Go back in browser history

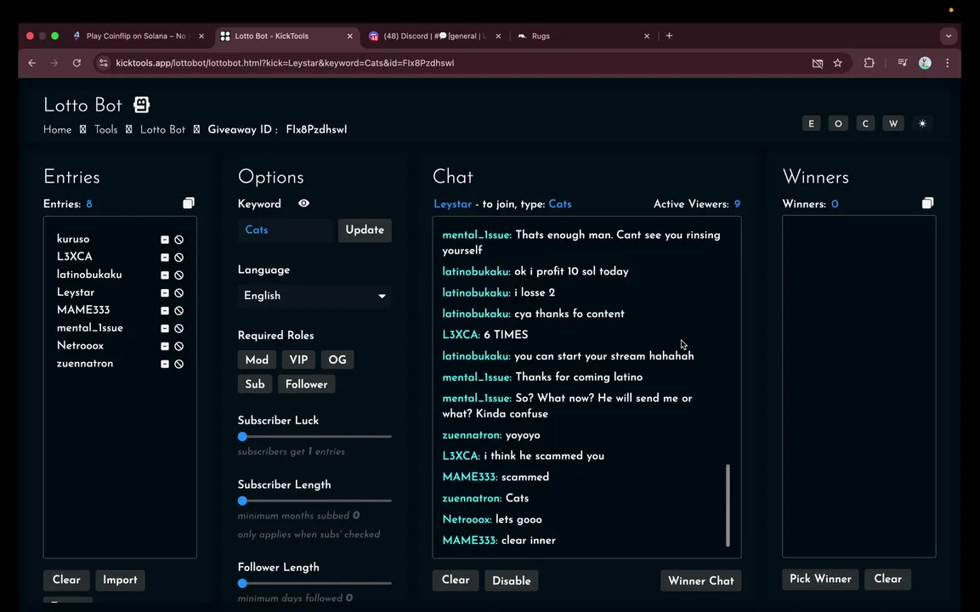[32, 63]
